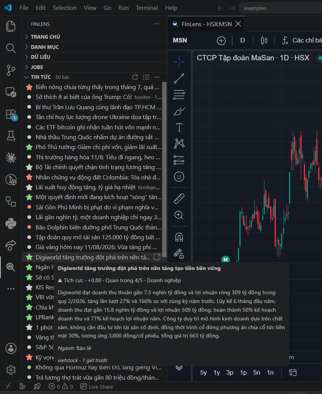Image resolution: width=322 pixels, height=394 pixels.
Task: Toggle list view in Tin Tức header
Action: pyautogui.click(x=146, y=77)
